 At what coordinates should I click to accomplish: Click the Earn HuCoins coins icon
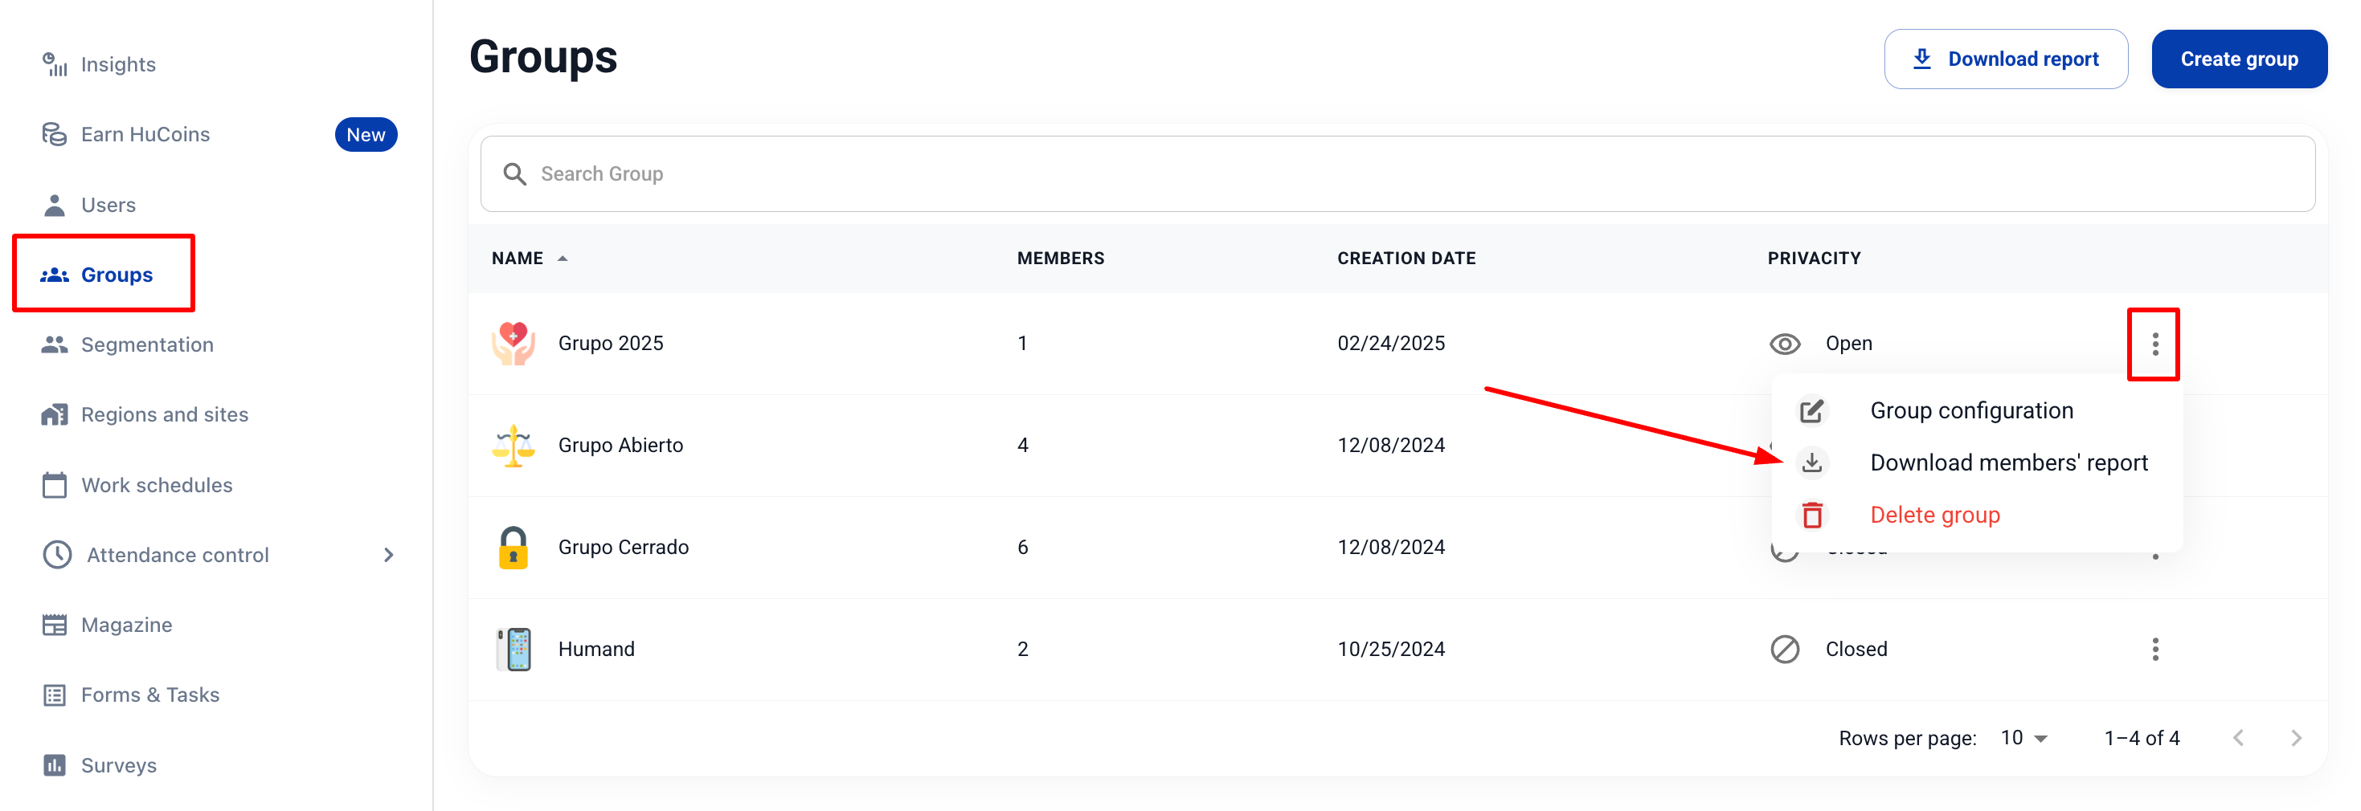click(54, 135)
